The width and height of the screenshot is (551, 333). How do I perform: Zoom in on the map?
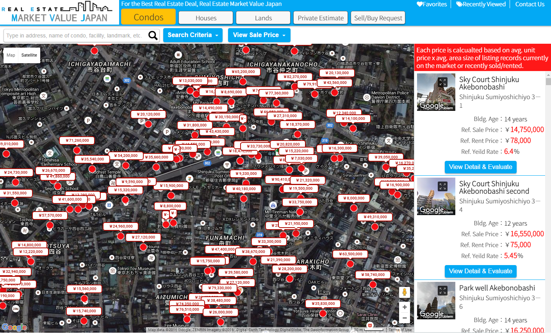[405, 307]
